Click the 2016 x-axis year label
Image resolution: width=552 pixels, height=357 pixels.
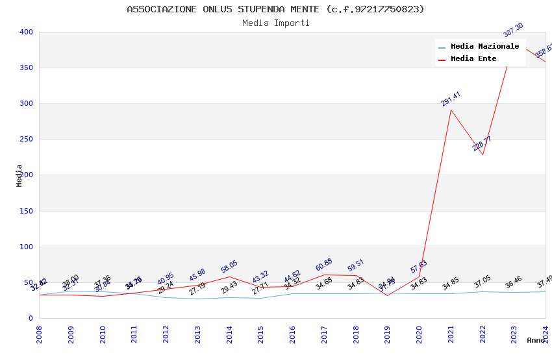click(x=292, y=334)
